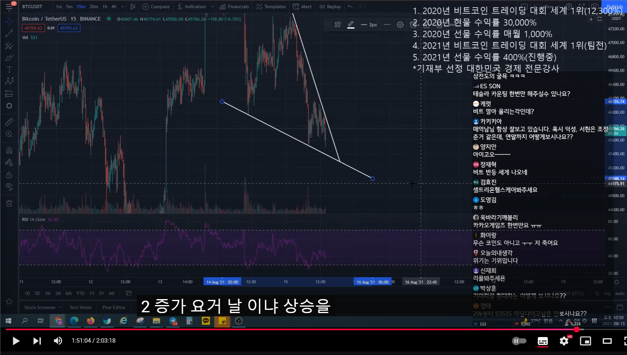Click the undo arrow in top toolbar

[350, 6]
